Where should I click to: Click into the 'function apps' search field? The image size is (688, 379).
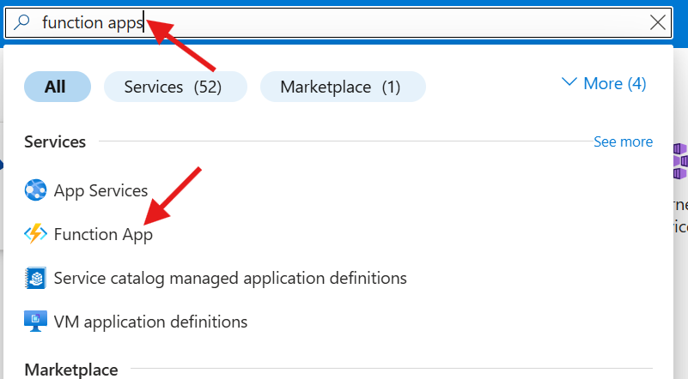344,23
